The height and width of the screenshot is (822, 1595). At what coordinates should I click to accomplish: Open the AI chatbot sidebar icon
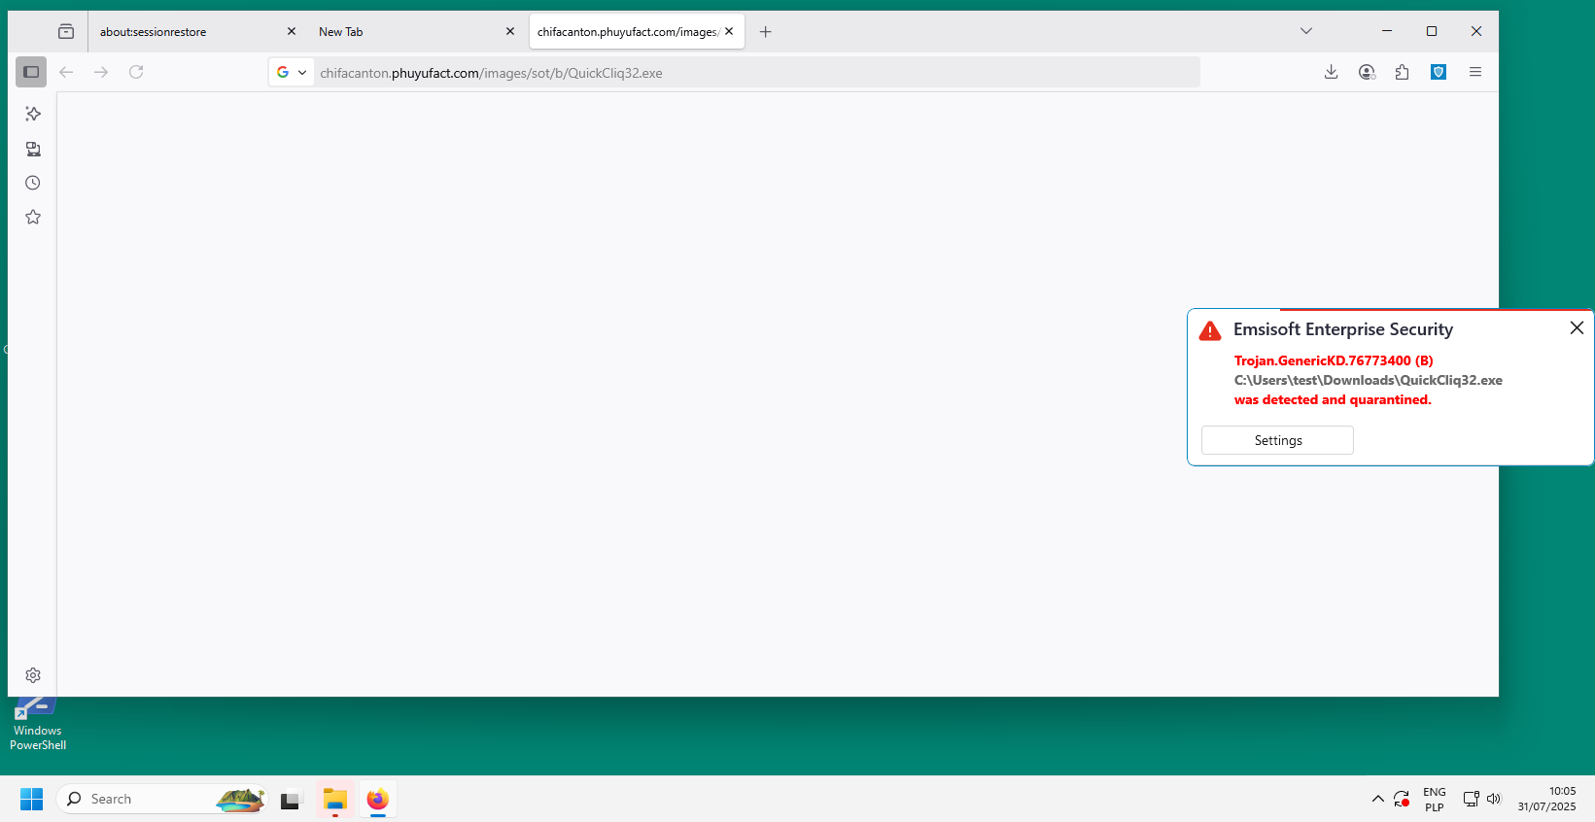(x=33, y=114)
